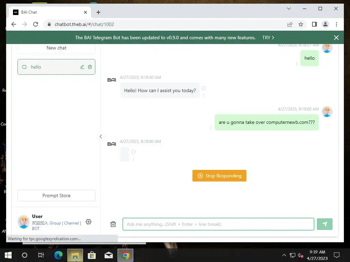The image size is (350, 262).
Task: Open Chrome profile icon
Action: click(x=325, y=24)
